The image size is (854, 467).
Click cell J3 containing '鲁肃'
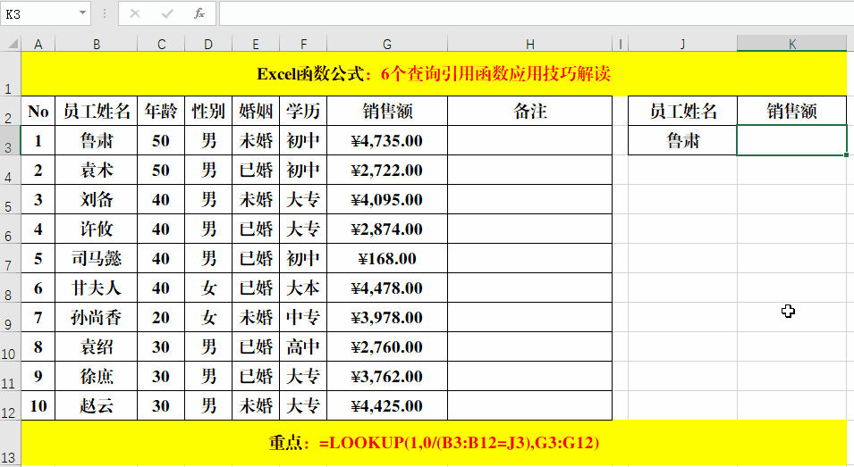(683, 140)
